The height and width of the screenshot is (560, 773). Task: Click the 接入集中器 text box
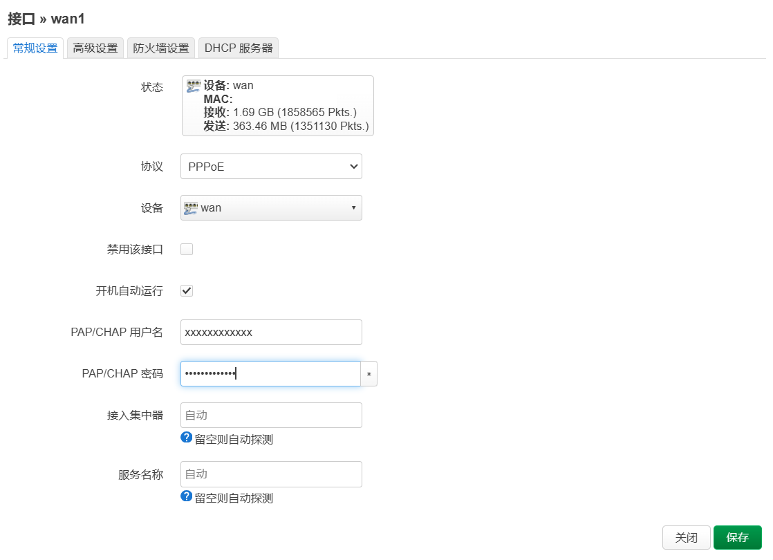point(271,416)
